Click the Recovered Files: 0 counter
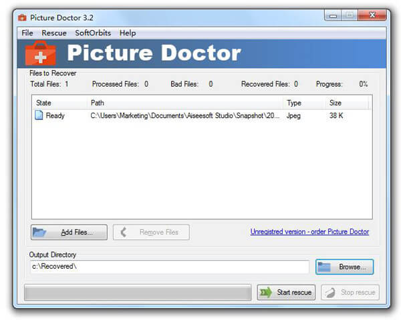The height and width of the screenshot is (320, 401). [x=269, y=84]
